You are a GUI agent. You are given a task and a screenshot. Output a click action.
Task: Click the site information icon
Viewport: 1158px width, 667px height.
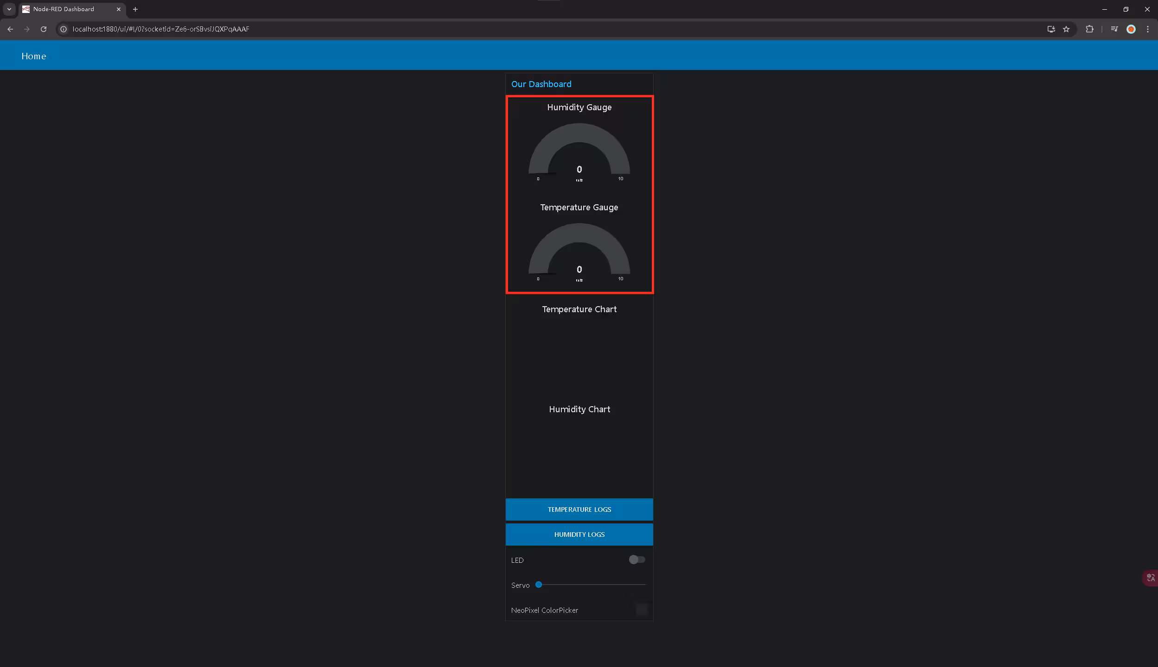coord(64,29)
